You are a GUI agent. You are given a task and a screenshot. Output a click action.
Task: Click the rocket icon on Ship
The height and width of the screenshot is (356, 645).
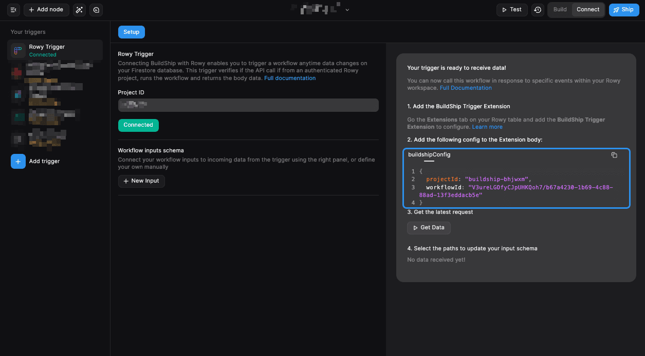(617, 10)
